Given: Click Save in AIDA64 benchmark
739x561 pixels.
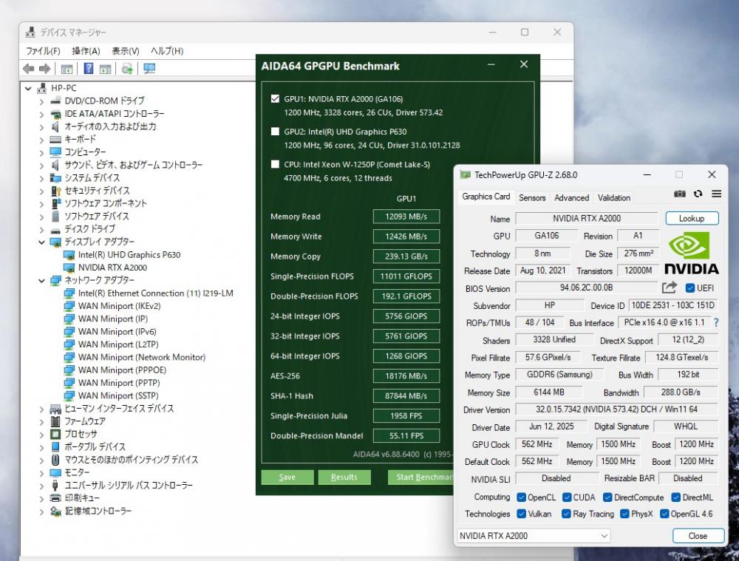Looking at the screenshot, I should pos(287,477).
